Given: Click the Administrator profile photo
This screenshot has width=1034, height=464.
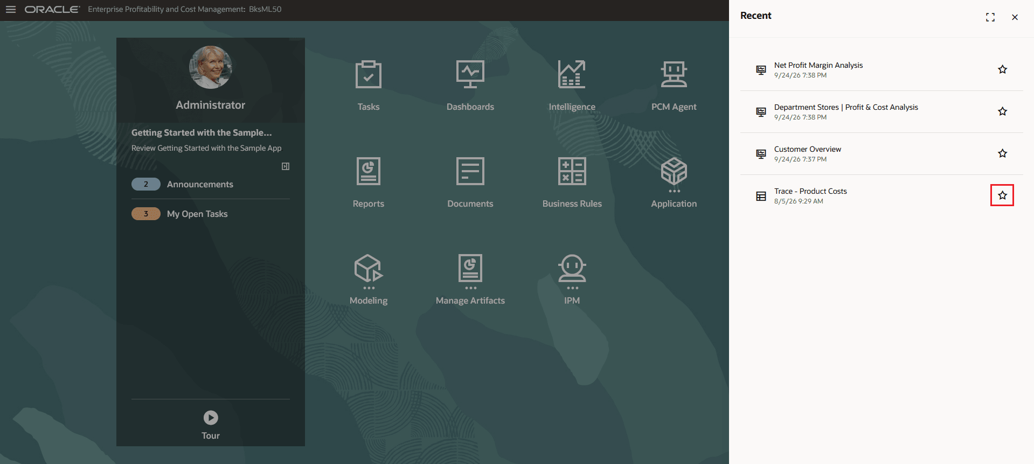Looking at the screenshot, I should pos(211,67).
